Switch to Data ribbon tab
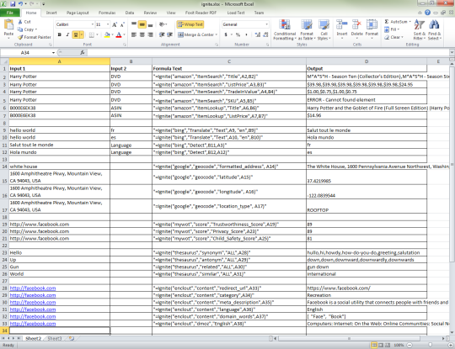 pyautogui.click(x=130, y=13)
